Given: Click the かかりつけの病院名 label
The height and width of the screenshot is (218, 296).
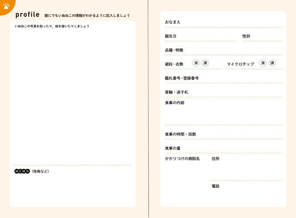Looking at the screenshot, I should 182,159.
